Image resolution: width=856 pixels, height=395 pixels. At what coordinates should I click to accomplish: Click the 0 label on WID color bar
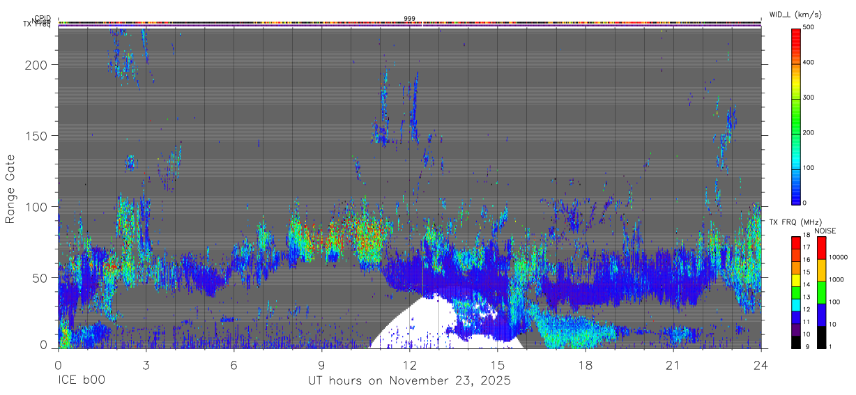tap(804, 203)
